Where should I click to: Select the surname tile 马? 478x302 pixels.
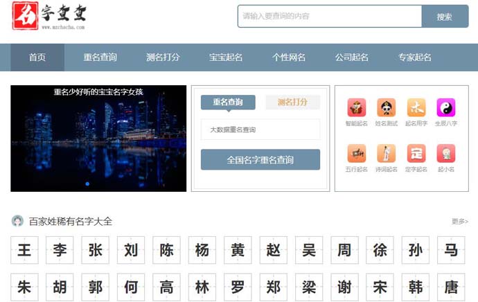click(x=451, y=250)
